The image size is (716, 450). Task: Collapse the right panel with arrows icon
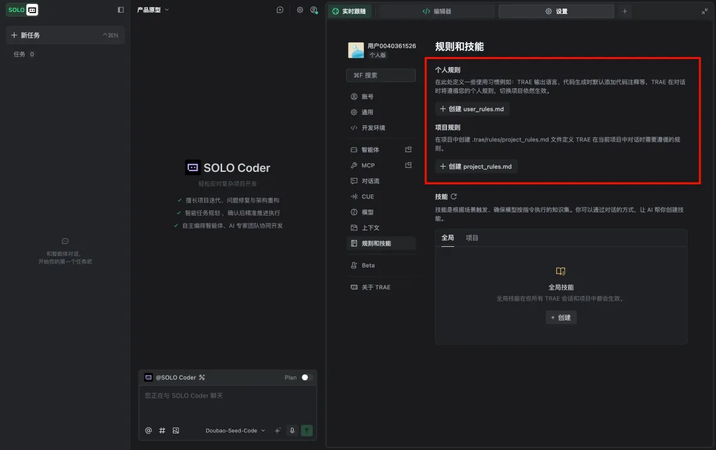click(x=704, y=11)
